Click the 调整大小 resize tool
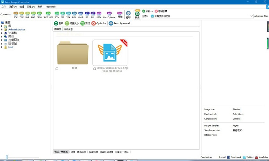 click(x=72, y=23)
